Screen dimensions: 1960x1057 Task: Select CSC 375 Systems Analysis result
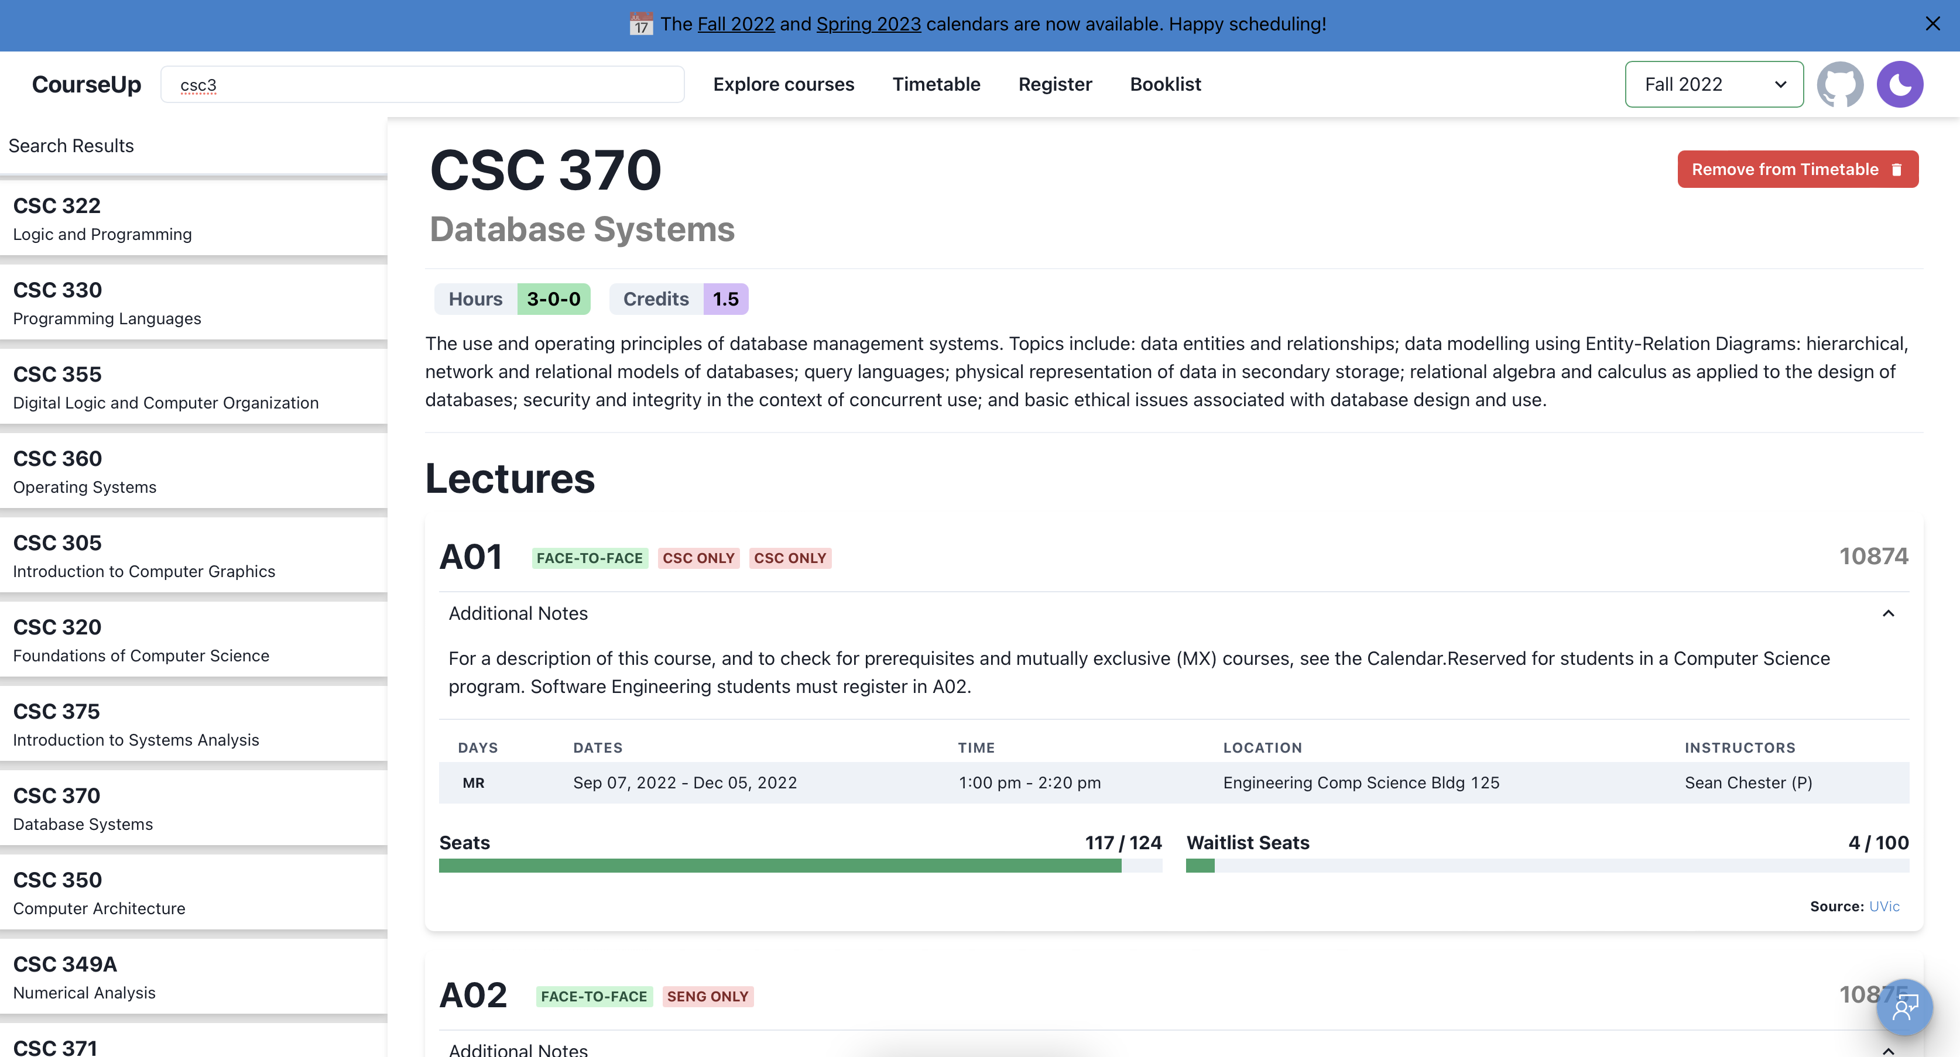(193, 725)
